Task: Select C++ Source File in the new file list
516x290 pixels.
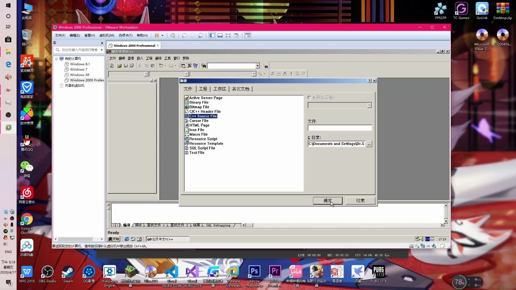Action: tap(203, 116)
